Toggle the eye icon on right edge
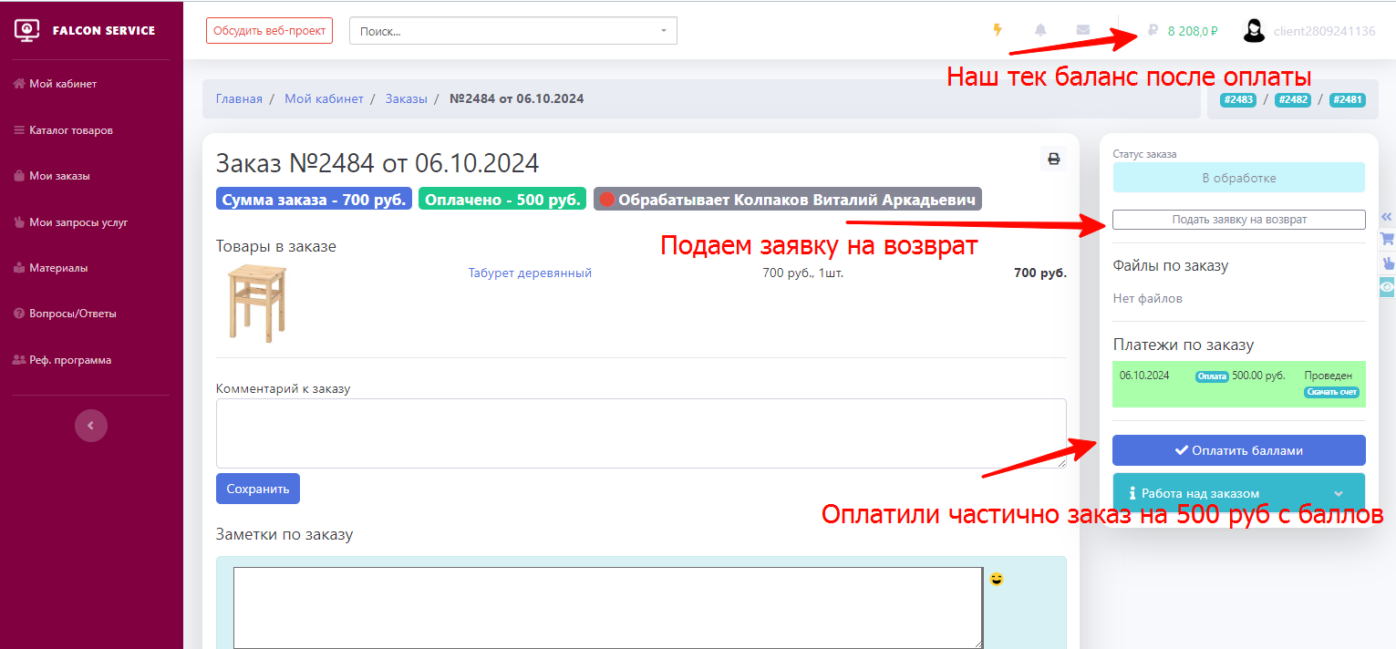The image size is (1396, 649). (x=1387, y=286)
